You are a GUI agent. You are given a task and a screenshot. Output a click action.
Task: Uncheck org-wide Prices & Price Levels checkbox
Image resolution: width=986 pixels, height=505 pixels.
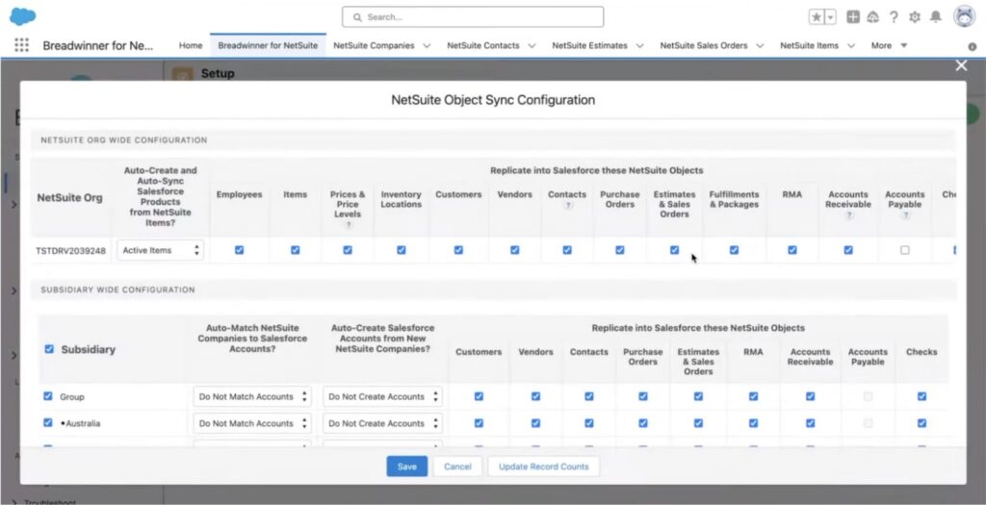coord(348,250)
